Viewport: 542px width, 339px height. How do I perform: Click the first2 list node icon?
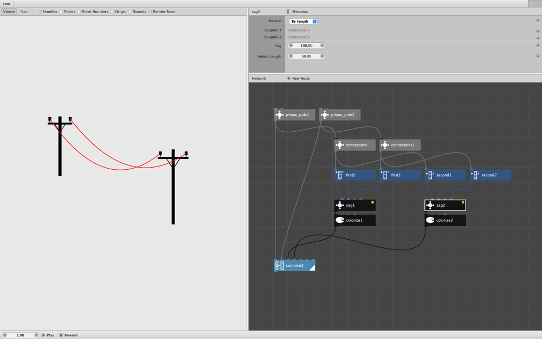coord(339,175)
